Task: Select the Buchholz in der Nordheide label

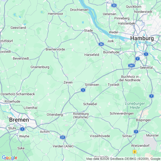Action: point(130,78)
